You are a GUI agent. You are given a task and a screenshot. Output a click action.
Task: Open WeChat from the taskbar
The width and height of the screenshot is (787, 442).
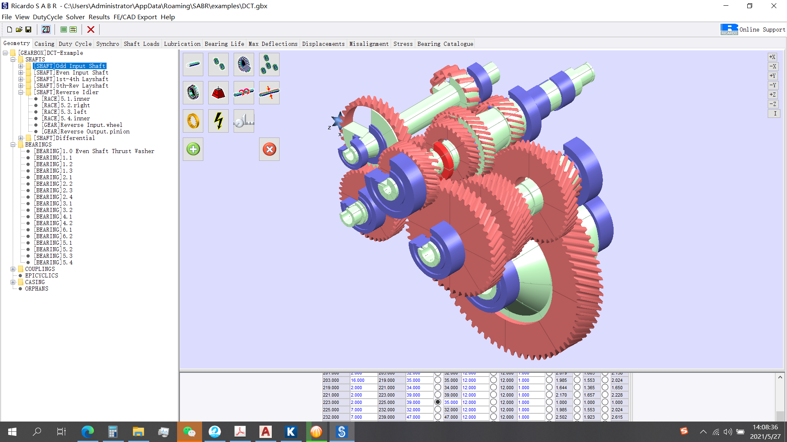tap(189, 432)
